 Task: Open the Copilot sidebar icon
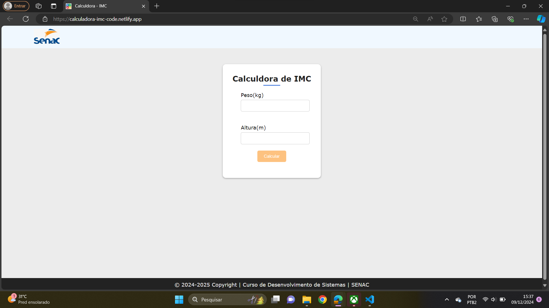541,19
